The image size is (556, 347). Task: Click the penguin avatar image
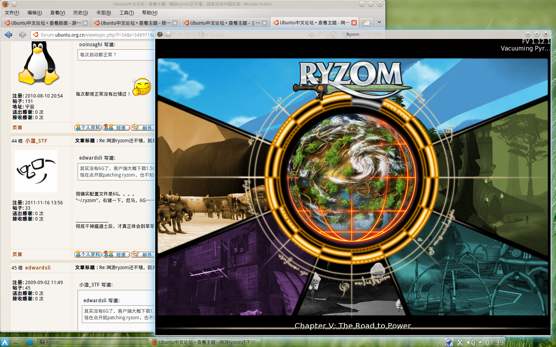click(38, 64)
